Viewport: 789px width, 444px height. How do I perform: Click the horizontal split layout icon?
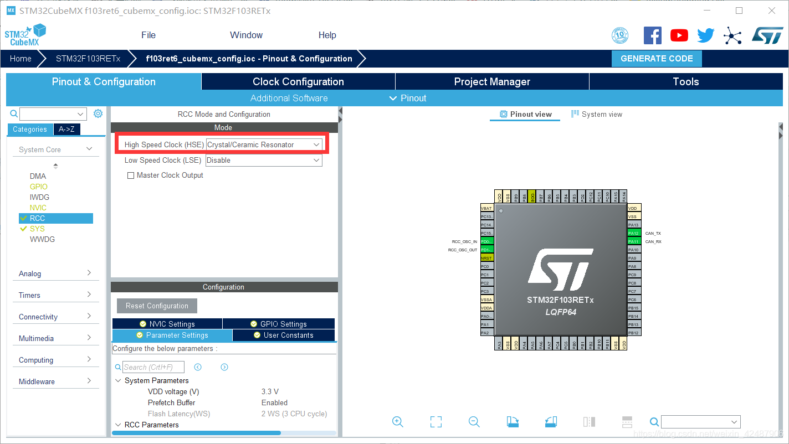pos(627,422)
